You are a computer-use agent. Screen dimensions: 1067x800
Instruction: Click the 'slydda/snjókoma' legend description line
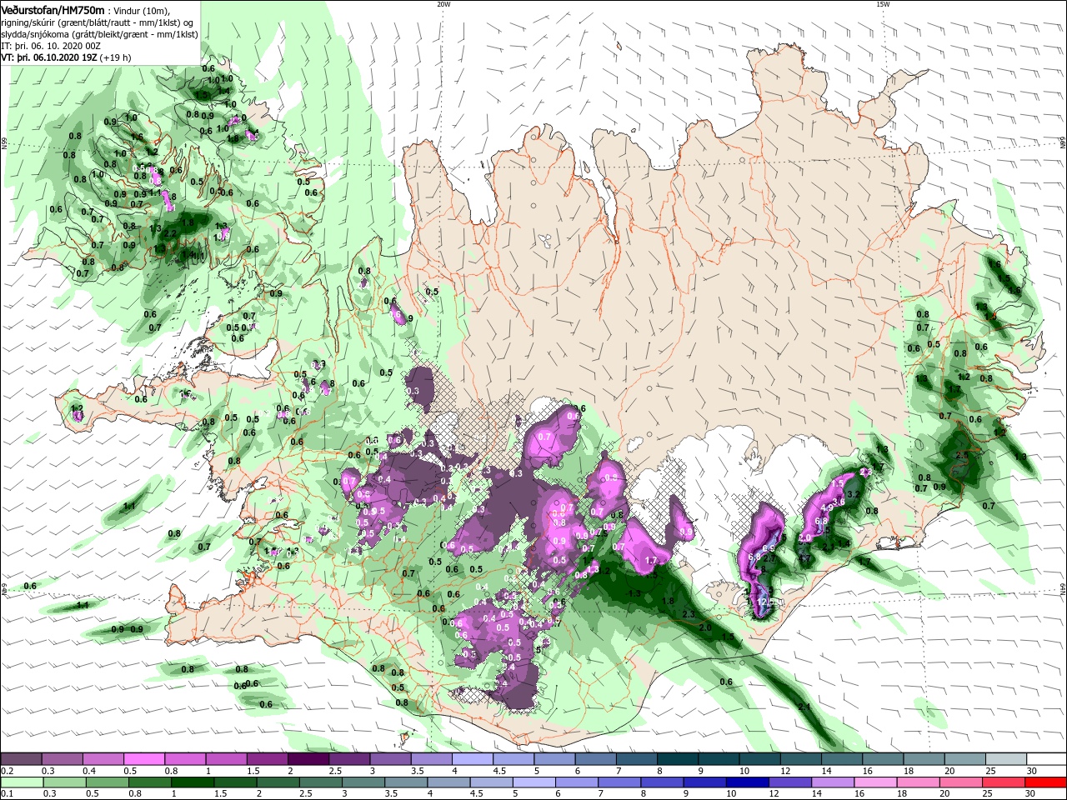click(x=99, y=34)
